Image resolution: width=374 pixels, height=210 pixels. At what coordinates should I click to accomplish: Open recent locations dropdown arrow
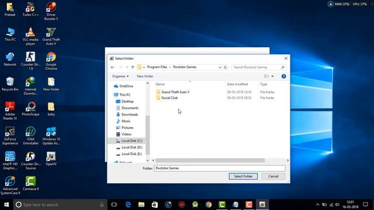(x=127, y=68)
